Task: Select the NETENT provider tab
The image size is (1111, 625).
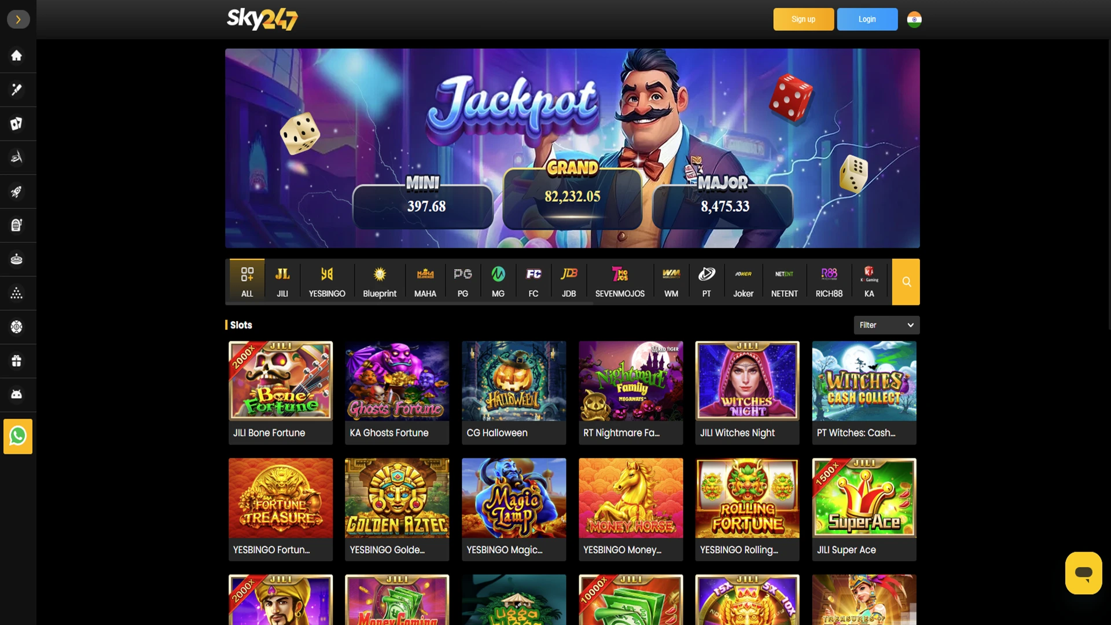Action: click(784, 282)
